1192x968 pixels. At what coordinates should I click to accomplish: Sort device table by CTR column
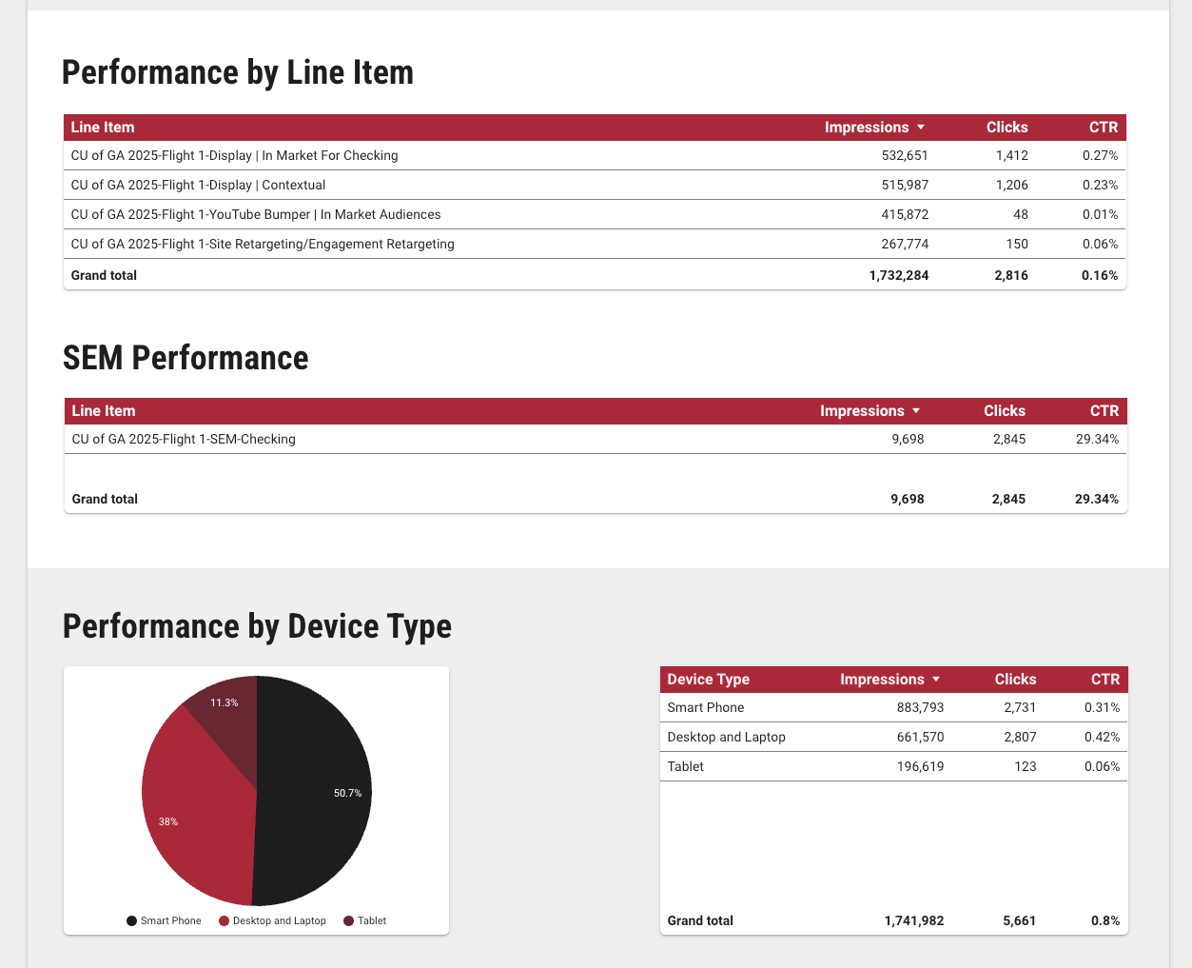click(1104, 680)
